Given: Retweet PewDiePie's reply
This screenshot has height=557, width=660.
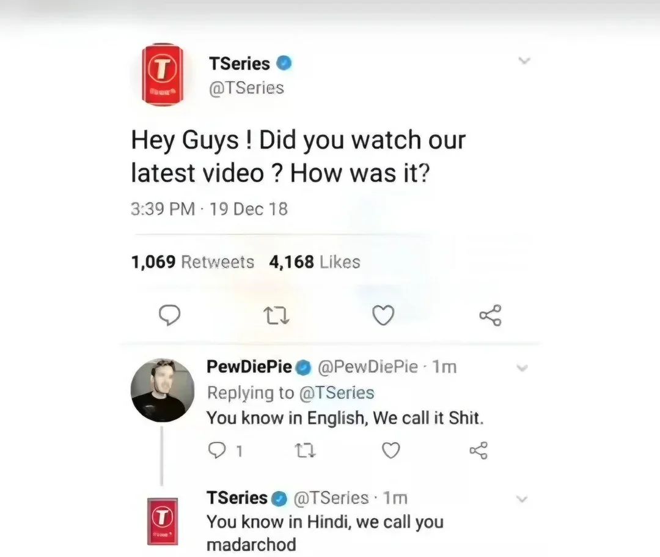Looking at the screenshot, I should tap(305, 451).
